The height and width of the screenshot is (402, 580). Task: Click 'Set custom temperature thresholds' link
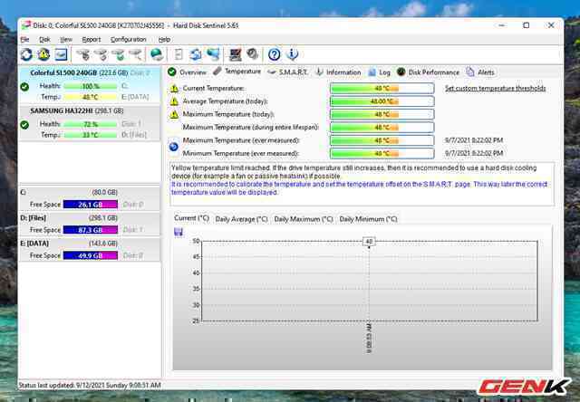point(496,89)
